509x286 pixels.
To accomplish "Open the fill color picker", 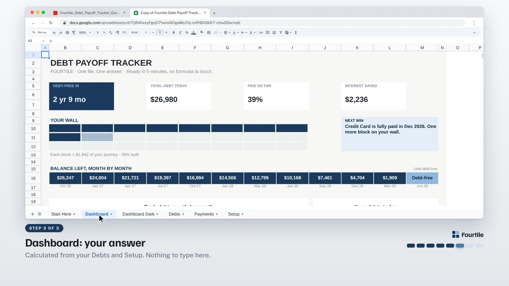I will [202, 33].
